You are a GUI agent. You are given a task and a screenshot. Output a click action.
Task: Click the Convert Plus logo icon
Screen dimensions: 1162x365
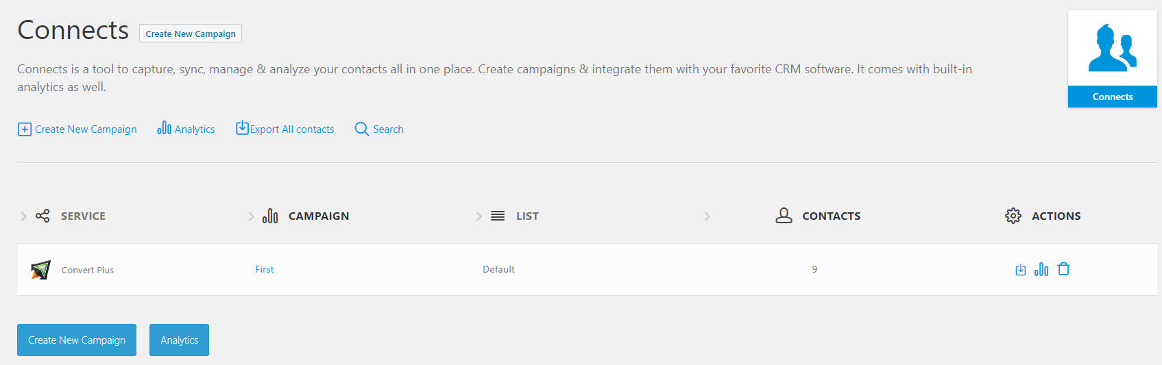[40, 270]
